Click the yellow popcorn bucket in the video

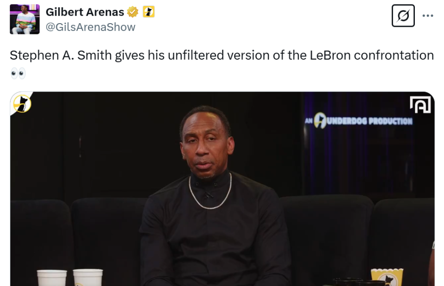point(387,277)
